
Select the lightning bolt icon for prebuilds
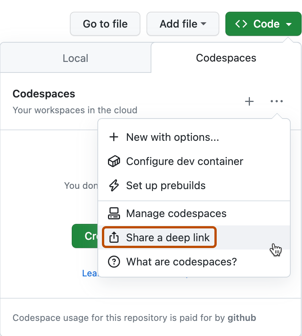tap(114, 185)
